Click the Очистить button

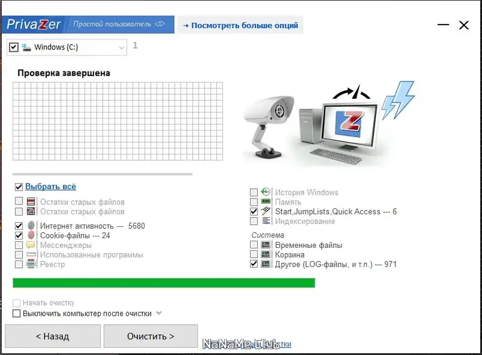(151, 336)
